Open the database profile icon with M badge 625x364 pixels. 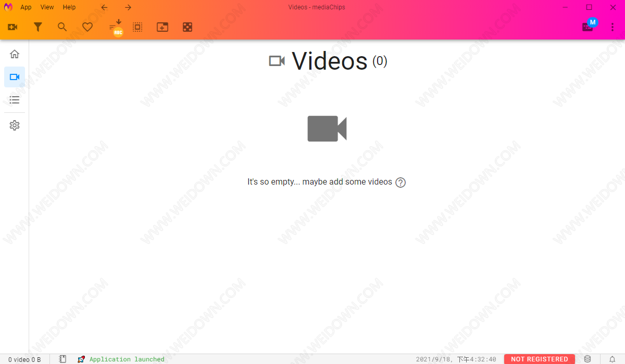pos(588,27)
